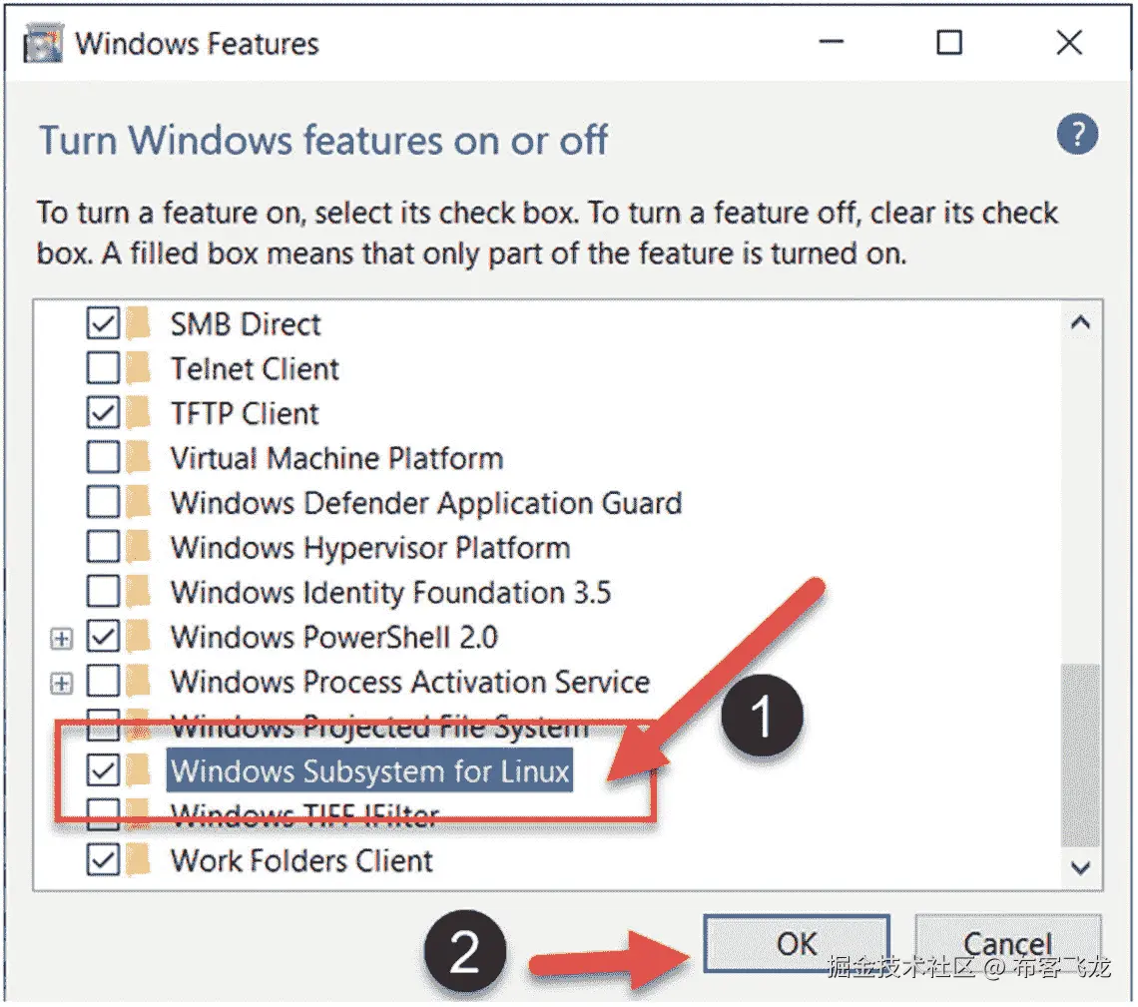Click the Windows Hypervisor Platform folder icon
1138x1007 pixels.
point(137,548)
